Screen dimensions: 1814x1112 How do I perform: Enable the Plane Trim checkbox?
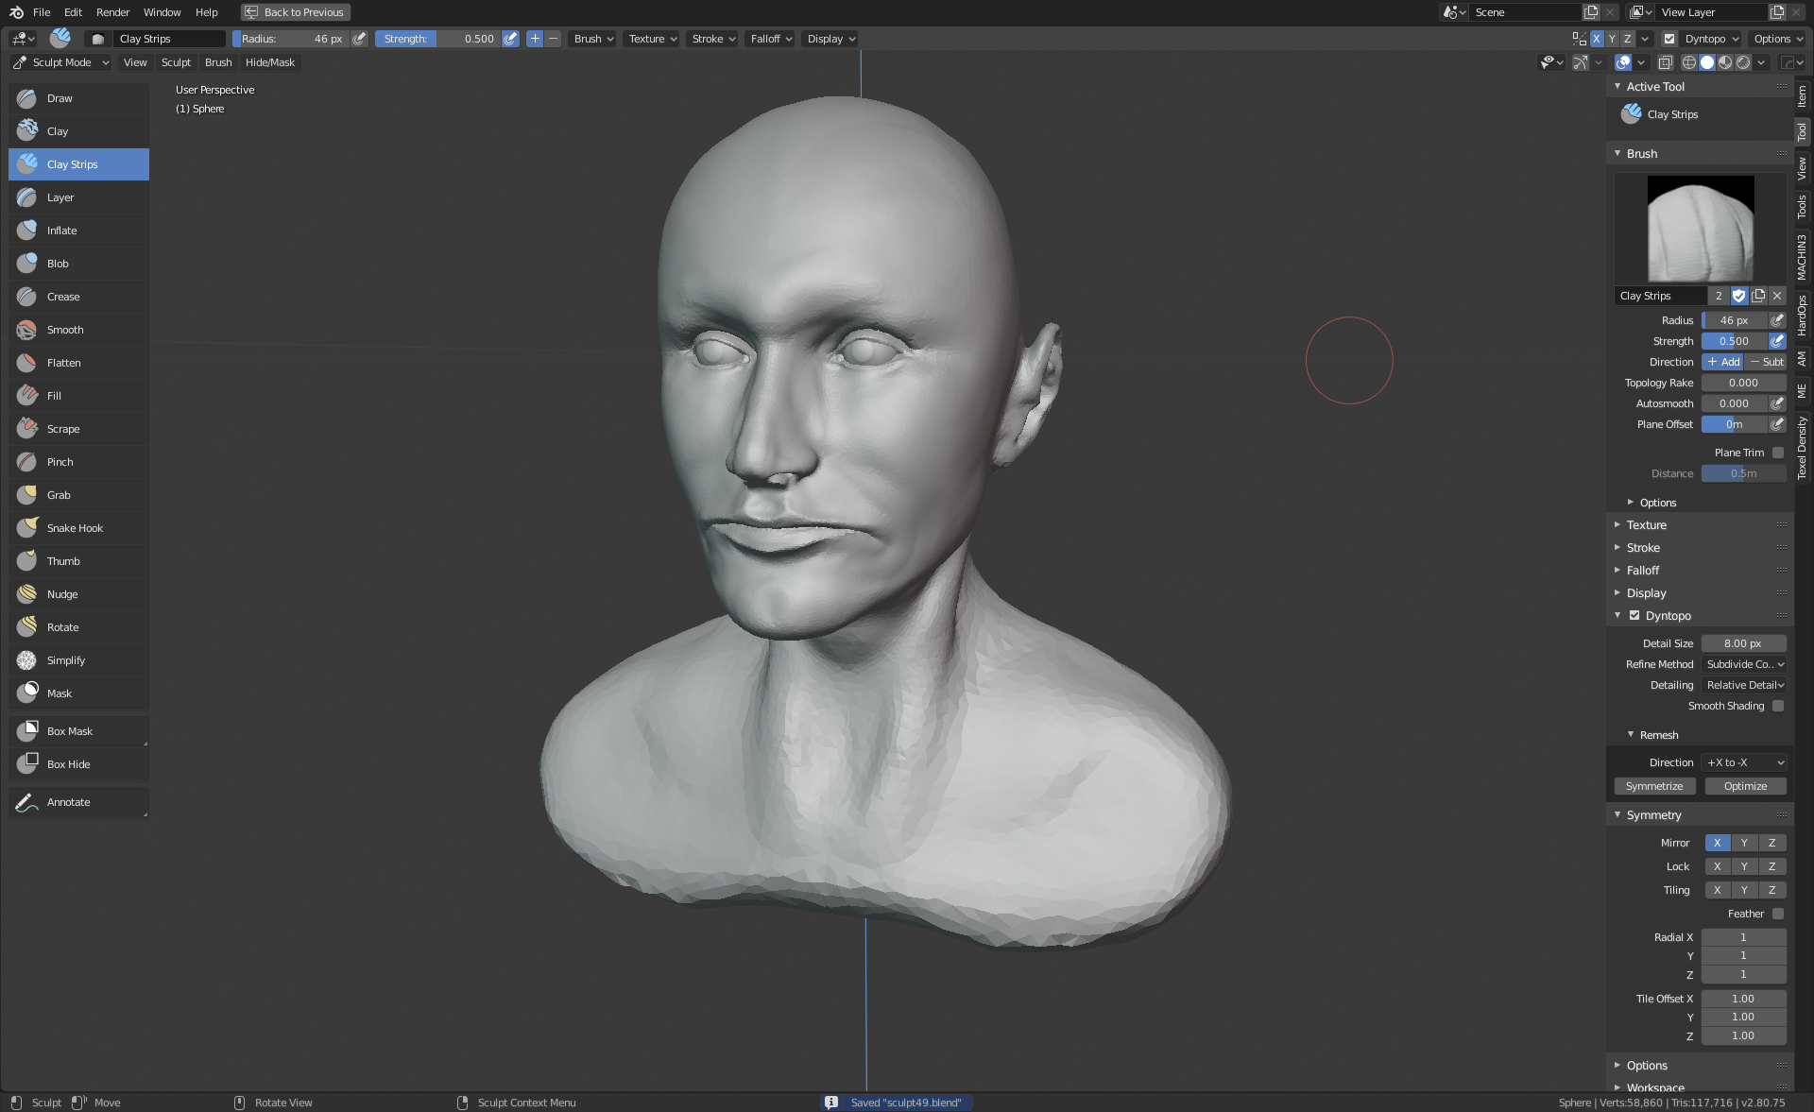coord(1778,453)
